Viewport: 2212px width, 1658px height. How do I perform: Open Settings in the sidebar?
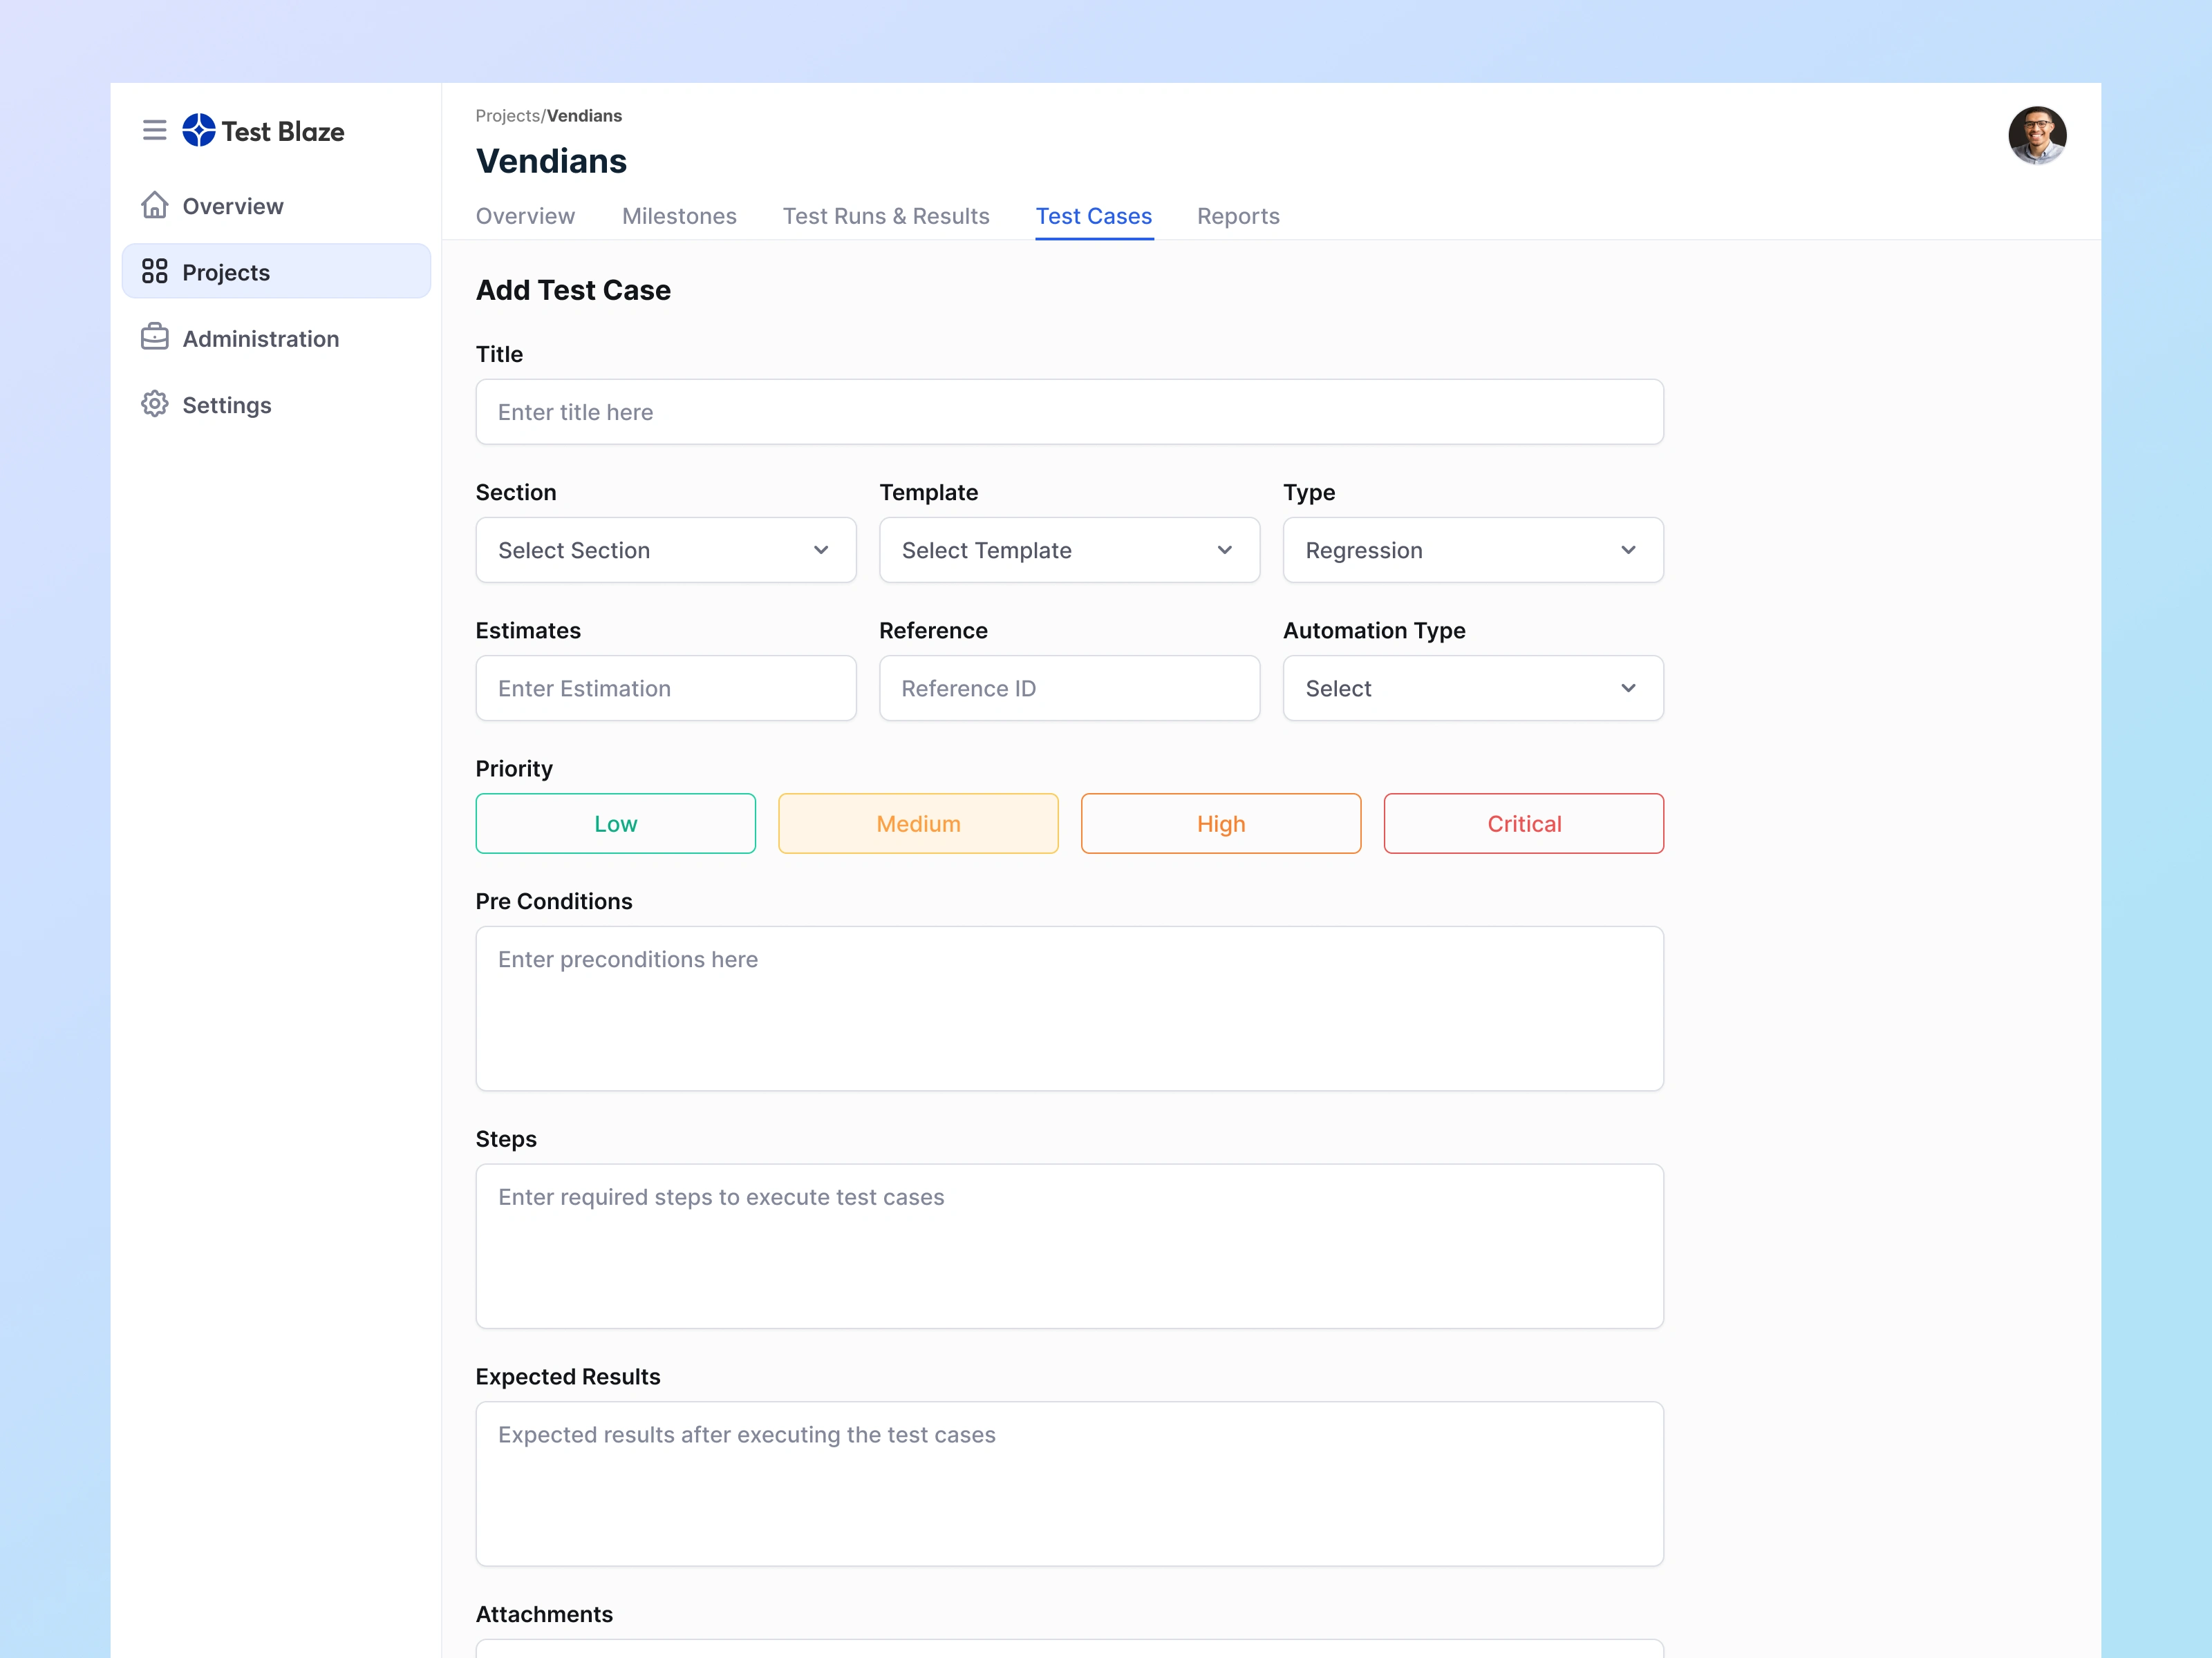click(276, 403)
